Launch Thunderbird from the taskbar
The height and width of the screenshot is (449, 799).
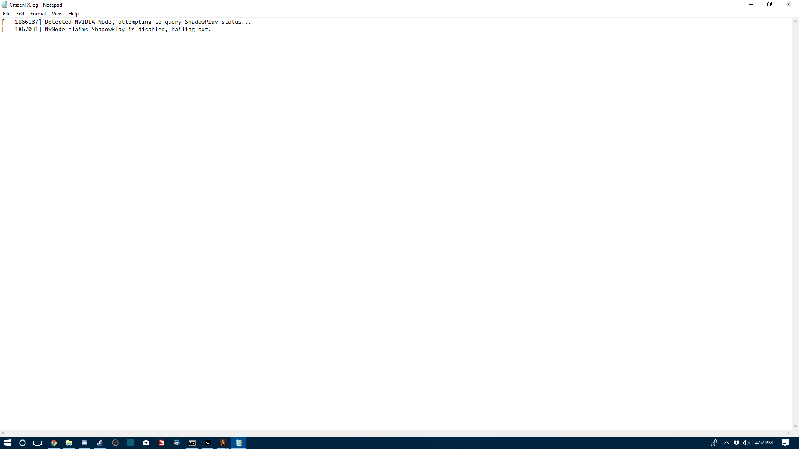[177, 443]
